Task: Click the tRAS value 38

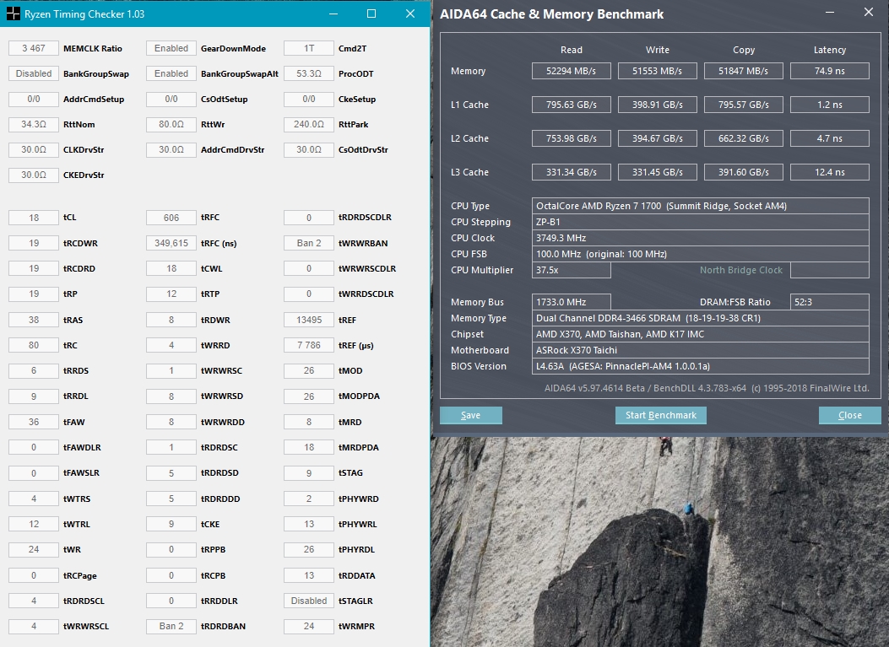Action: tap(34, 320)
